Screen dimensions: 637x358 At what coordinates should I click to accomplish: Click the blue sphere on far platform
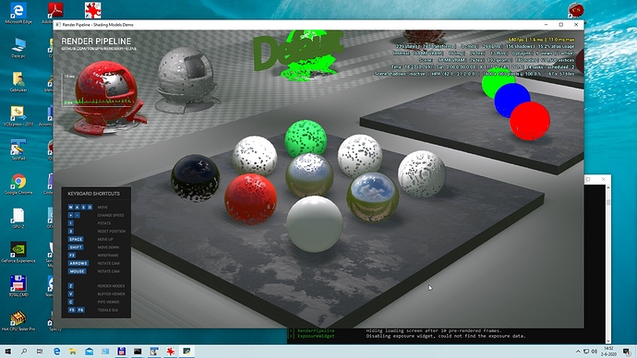pyautogui.click(x=511, y=100)
